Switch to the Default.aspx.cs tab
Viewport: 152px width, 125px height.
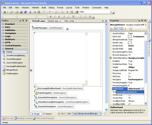54,21
